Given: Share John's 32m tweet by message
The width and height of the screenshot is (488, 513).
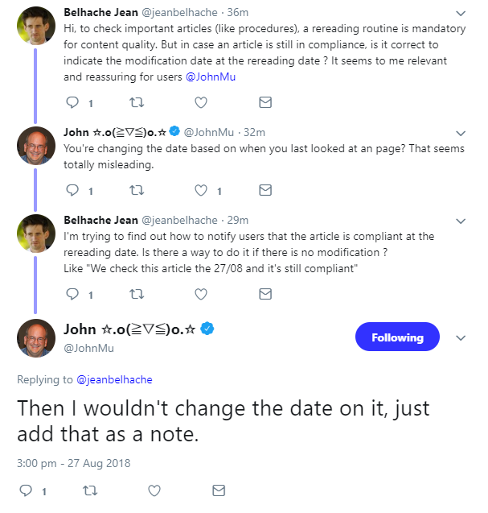Looking at the screenshot, I should coord(265,191).
